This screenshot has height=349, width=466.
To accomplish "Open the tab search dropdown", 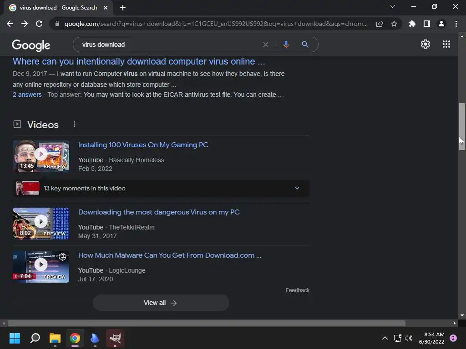I will pyautogui.click(x=393, y=6).
